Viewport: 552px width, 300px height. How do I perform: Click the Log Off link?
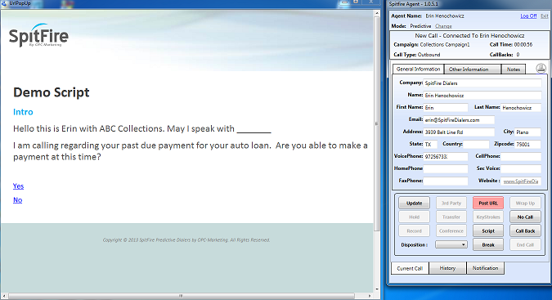[x=528, y=16]
